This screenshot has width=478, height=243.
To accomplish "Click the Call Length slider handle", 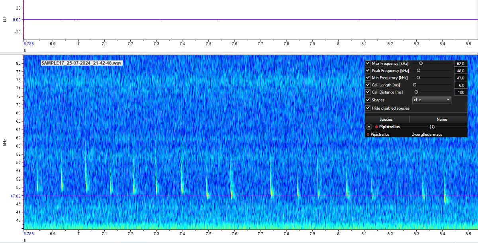I will (415, 85).
